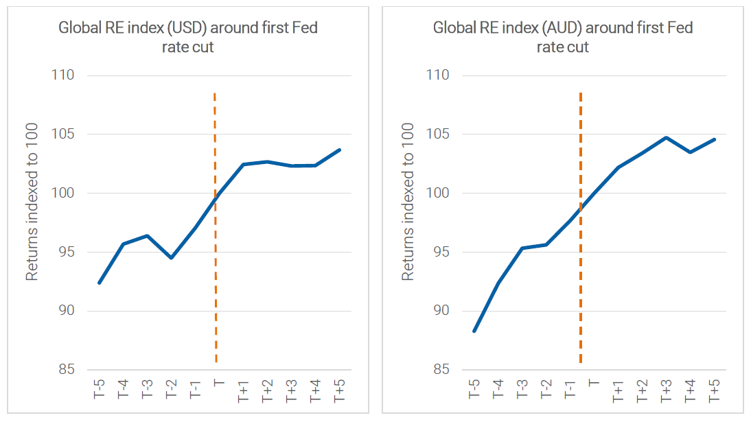The height and width of the screenshot is (422, 751).
Task: Select the USD chart's vertical axis title
Action: click(32, 201)
